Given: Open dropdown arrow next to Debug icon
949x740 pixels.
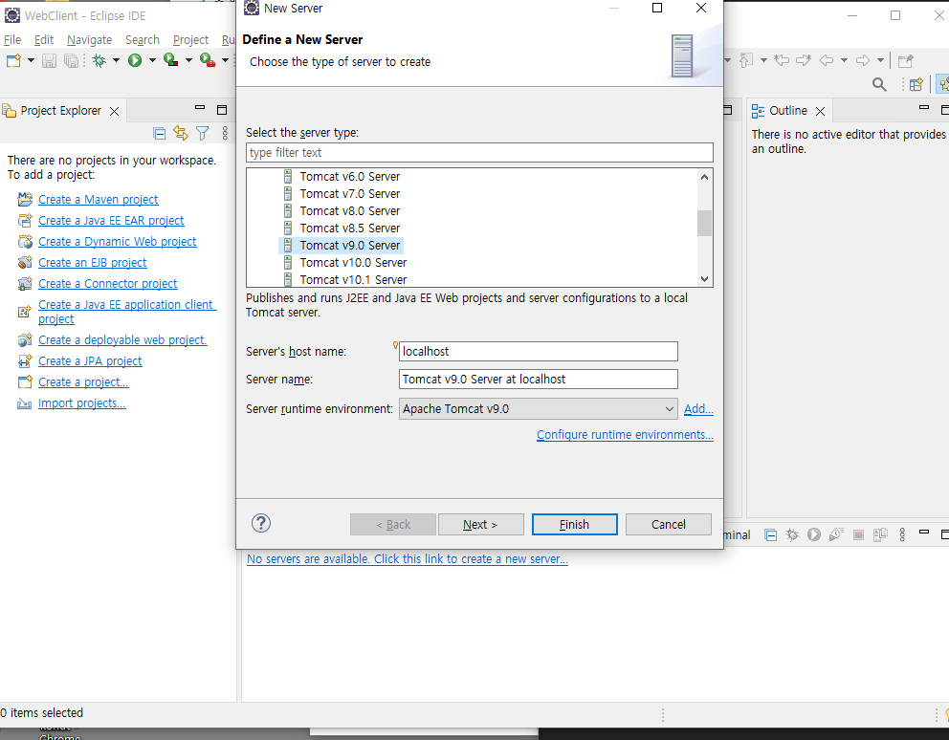Looking at the screenshot, I should (x=116, y=60).
